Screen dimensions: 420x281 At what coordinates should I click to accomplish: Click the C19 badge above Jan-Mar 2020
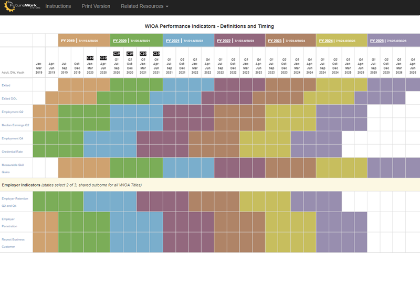tap(90, 58)
